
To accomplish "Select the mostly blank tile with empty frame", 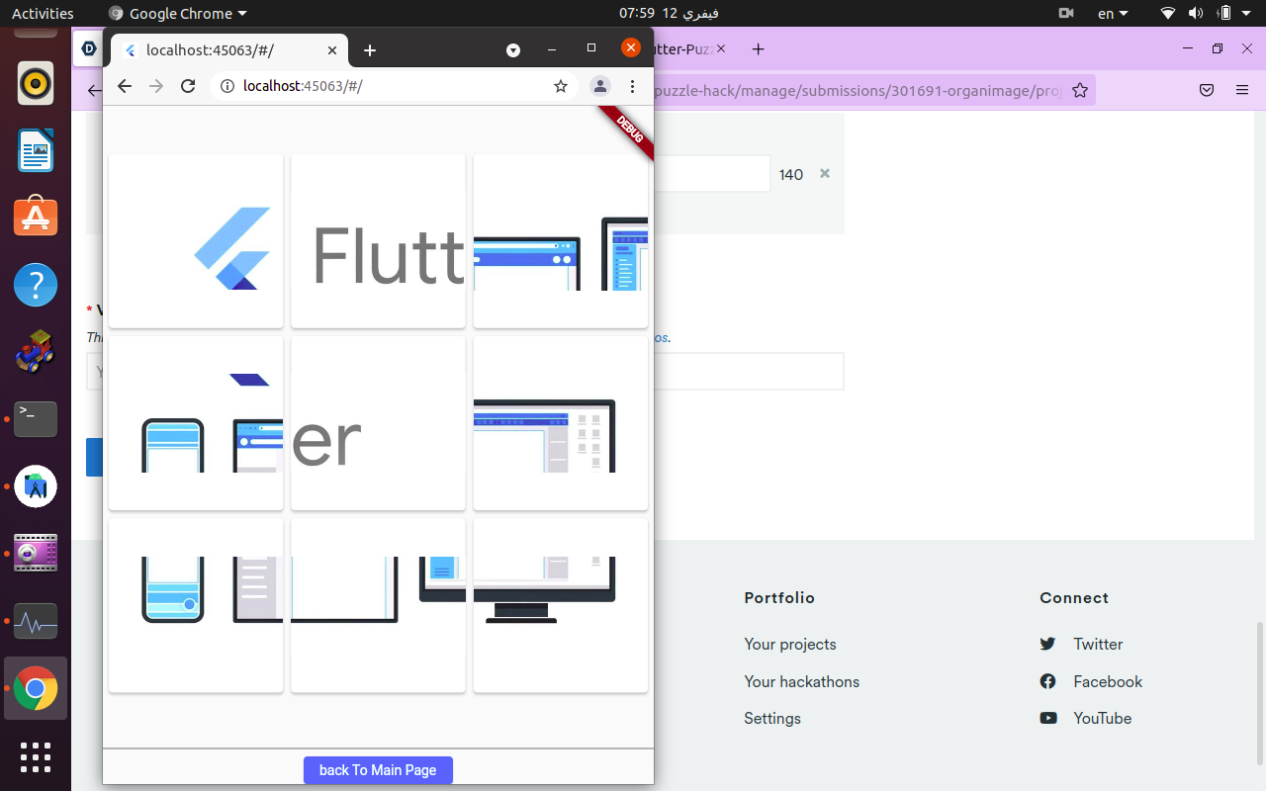I will point(378,605).
